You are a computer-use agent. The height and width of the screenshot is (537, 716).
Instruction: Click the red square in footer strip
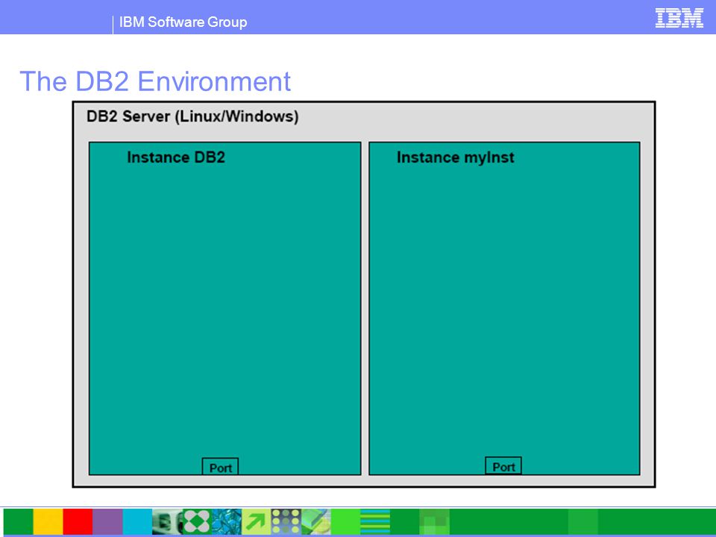click(78, 521)
